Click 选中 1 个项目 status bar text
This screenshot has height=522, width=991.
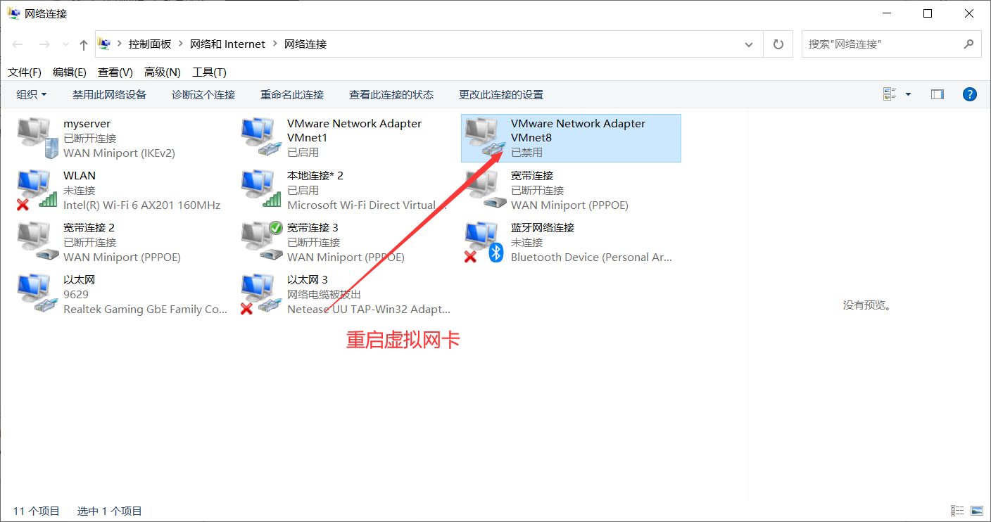[110, 511]
